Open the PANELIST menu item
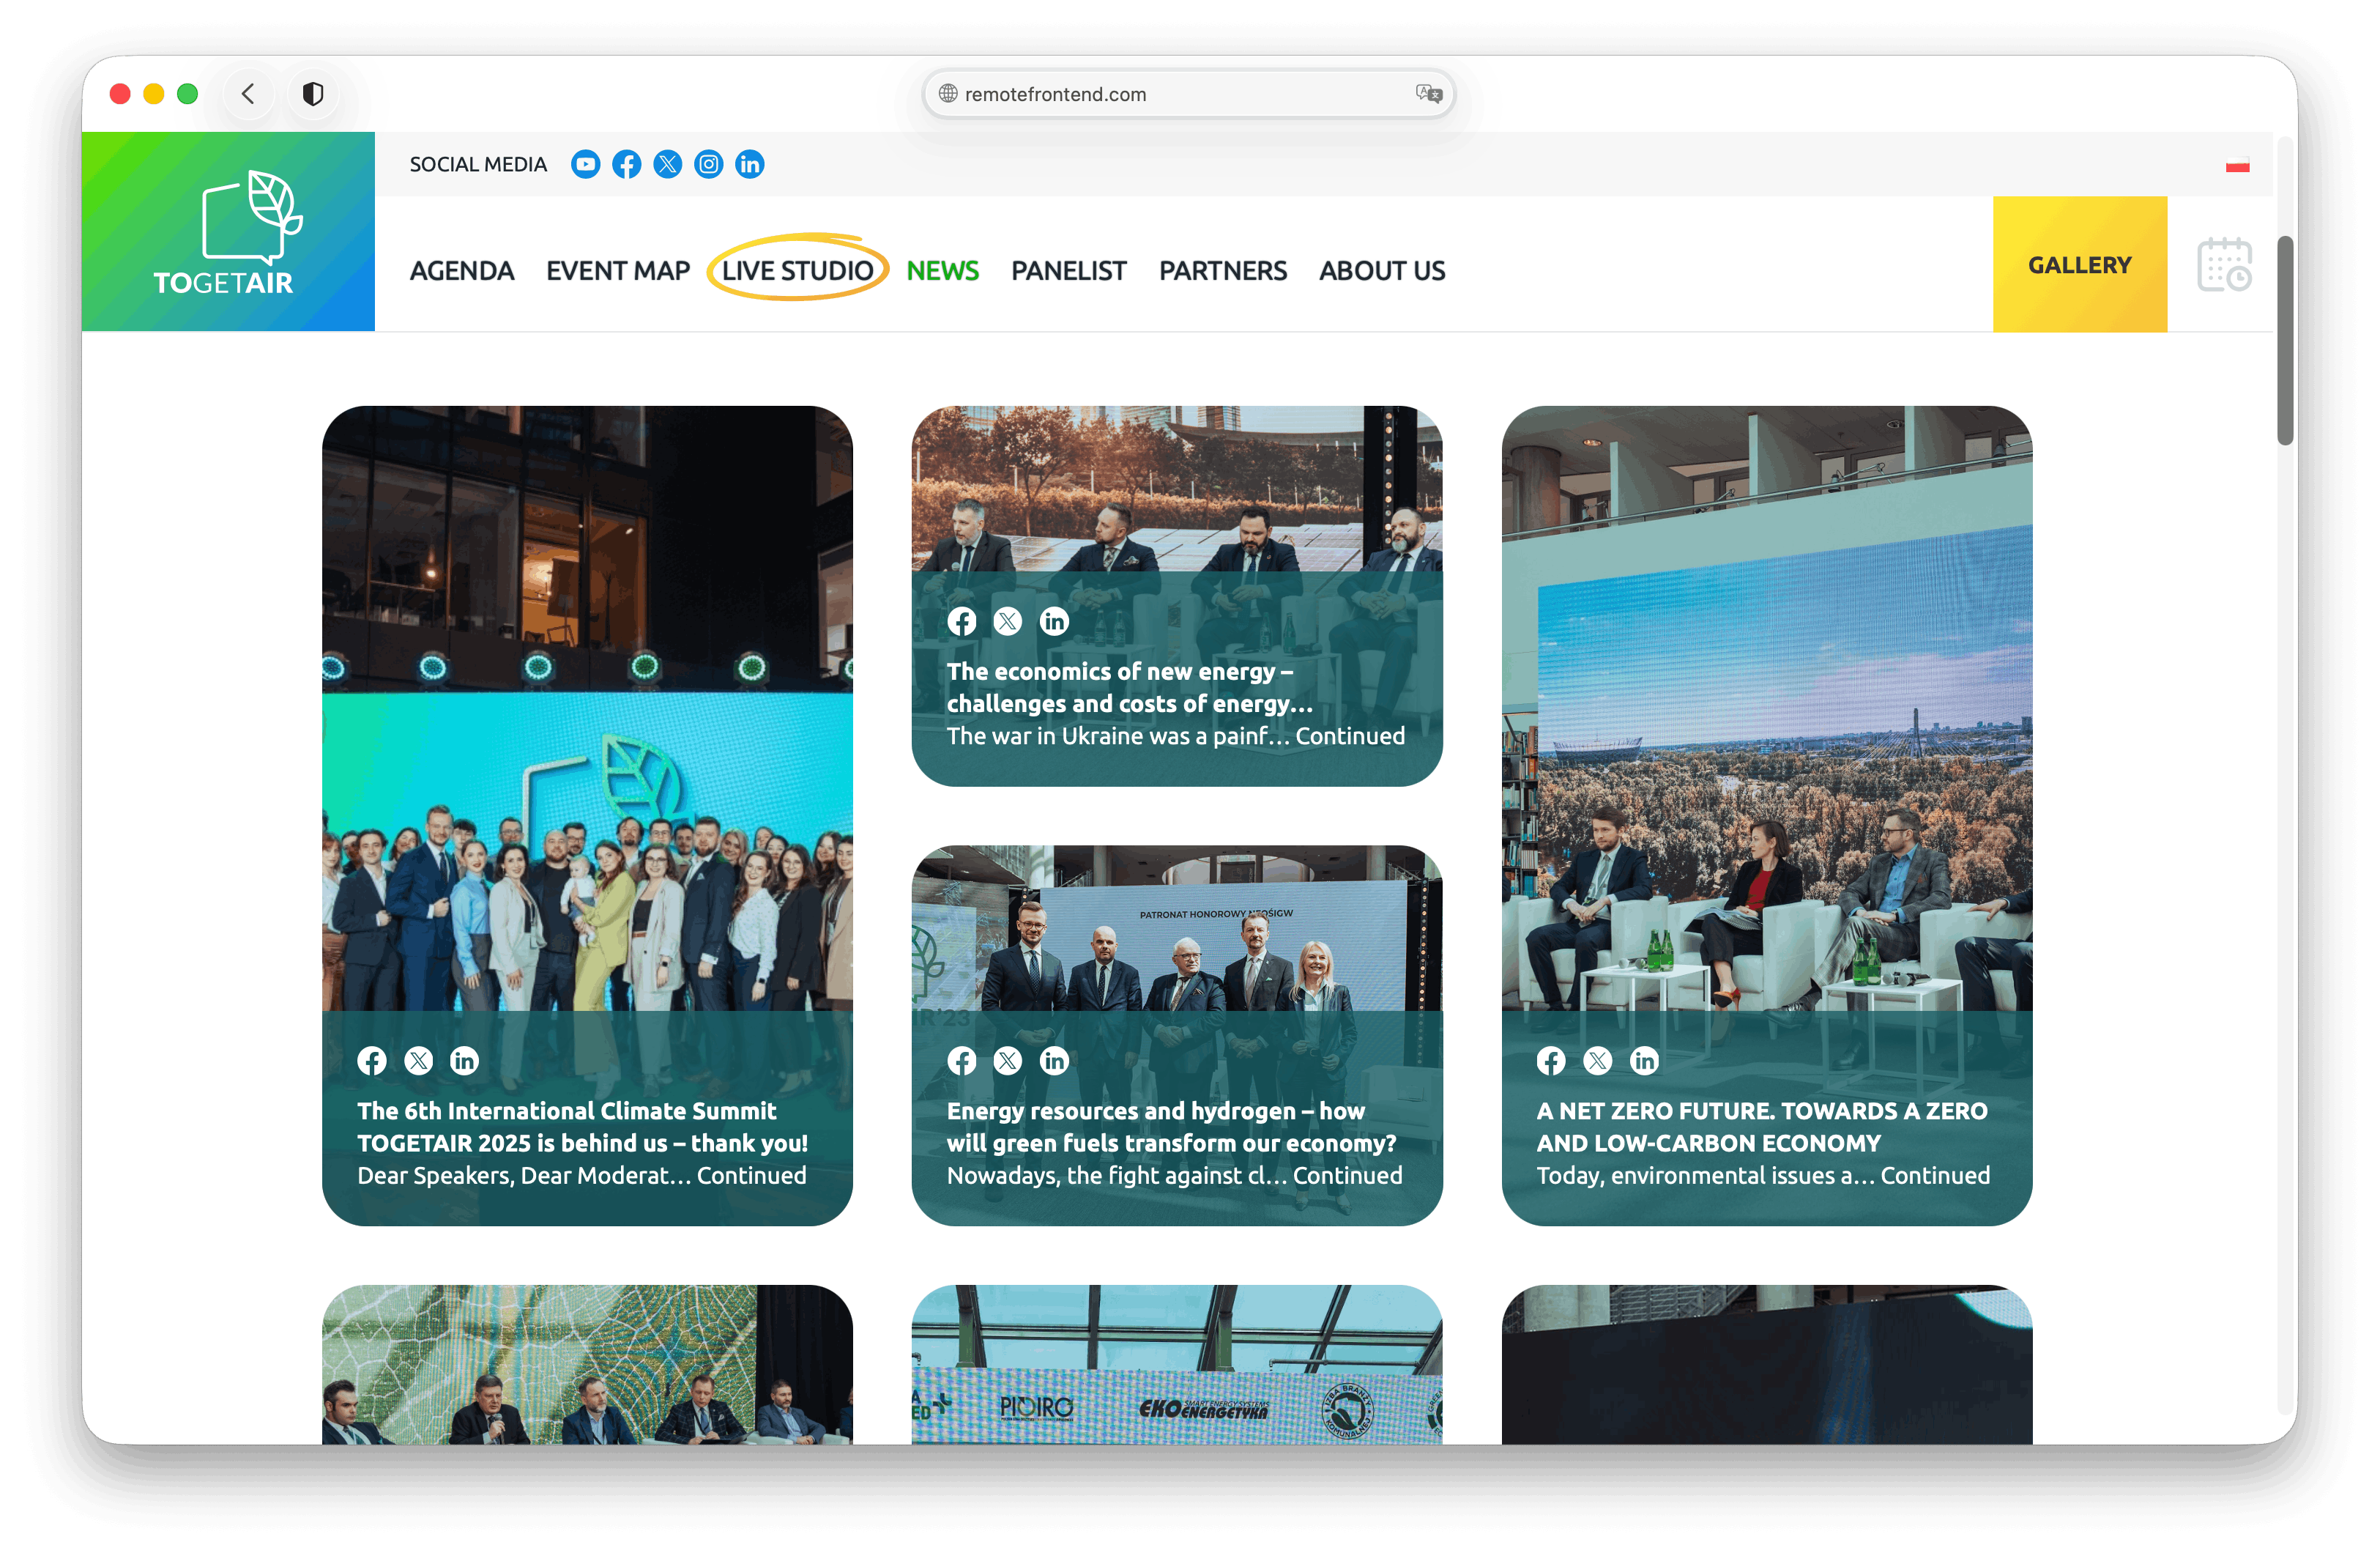2380x1553 pixels. (x=1068, y=270)
